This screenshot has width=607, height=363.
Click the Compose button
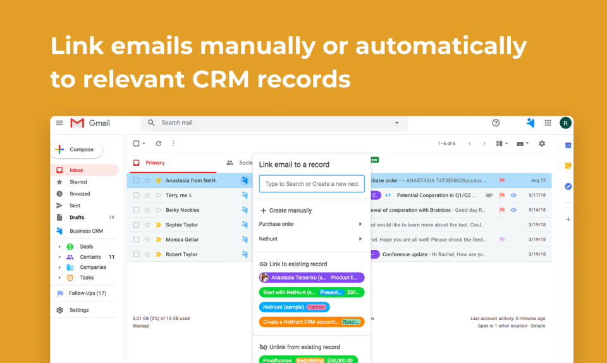[x=77, y=149]
